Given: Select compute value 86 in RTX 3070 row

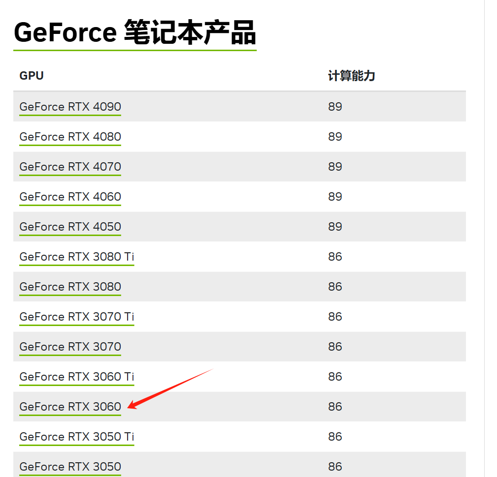Looking at the screenshot, I should 335,347.
